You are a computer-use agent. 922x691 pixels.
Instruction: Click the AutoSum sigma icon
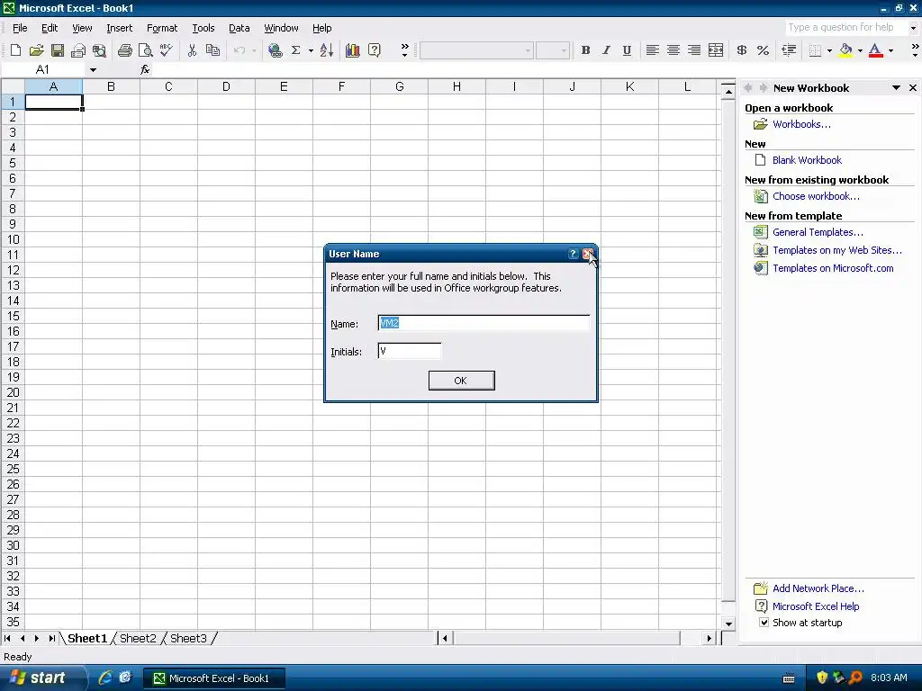(295, 50)
